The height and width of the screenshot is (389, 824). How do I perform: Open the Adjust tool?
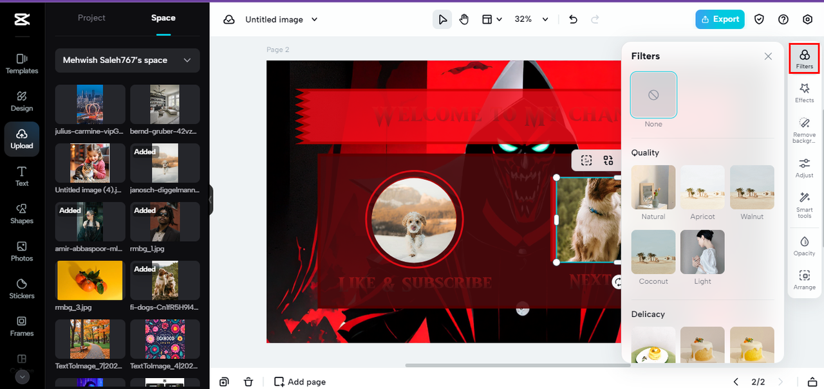click(804, 168)
